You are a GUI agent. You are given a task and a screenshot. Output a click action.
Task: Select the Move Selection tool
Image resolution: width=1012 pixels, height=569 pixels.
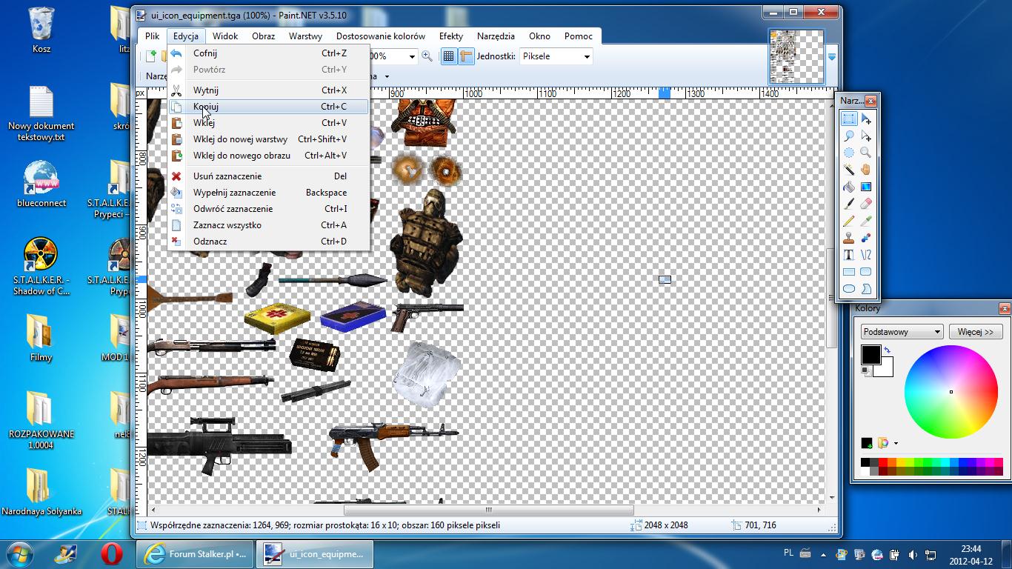pos(865,136)
